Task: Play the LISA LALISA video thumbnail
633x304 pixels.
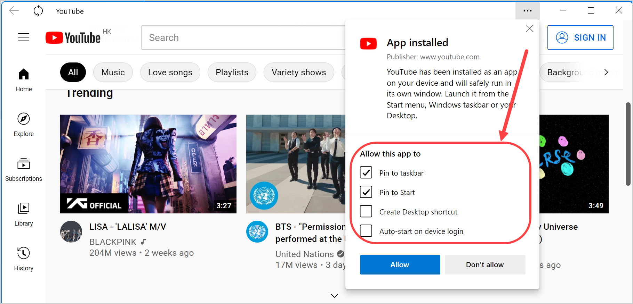Action: click(148, 164)
